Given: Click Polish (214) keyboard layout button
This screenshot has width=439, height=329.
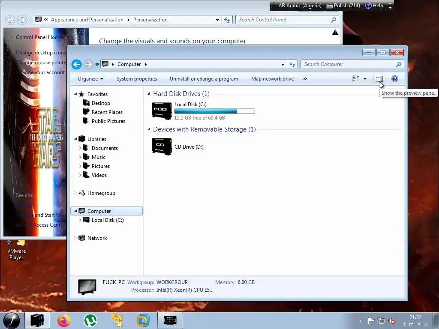Looking at the screenshot, I should point(343,6).
